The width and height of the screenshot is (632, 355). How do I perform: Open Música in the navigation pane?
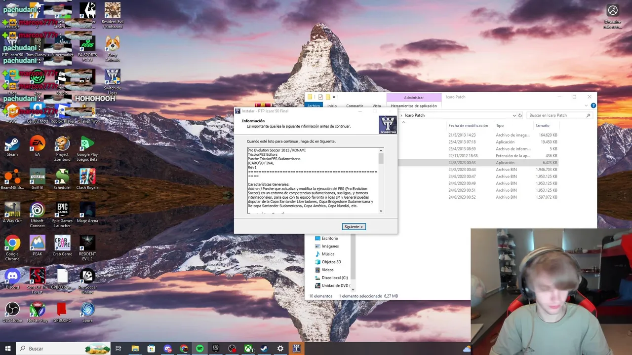[x=324, y=254]
